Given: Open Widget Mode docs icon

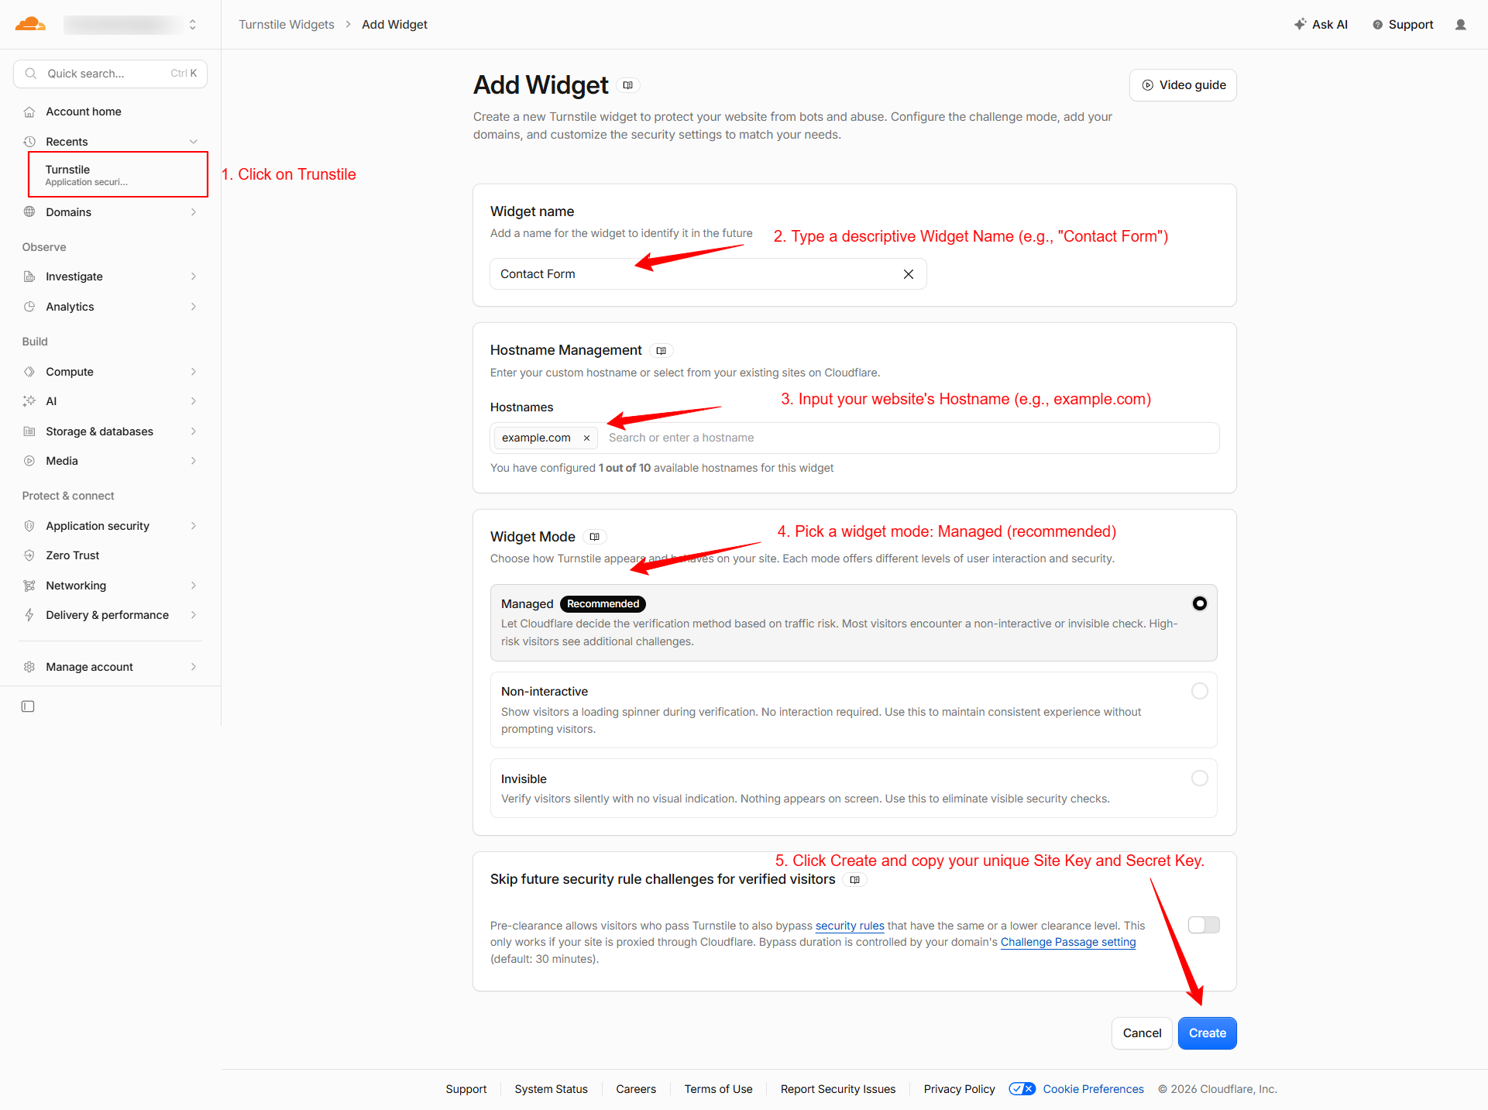Looking at the screenshot, I should point(595,537).
